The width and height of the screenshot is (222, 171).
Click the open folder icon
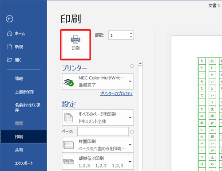click(x=9, y=60)
